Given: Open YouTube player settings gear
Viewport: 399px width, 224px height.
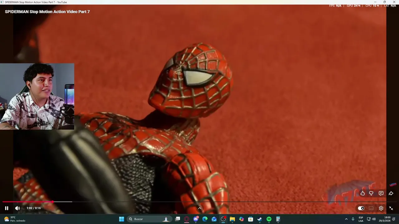Looking at the screenshot, I should (381, 208).
